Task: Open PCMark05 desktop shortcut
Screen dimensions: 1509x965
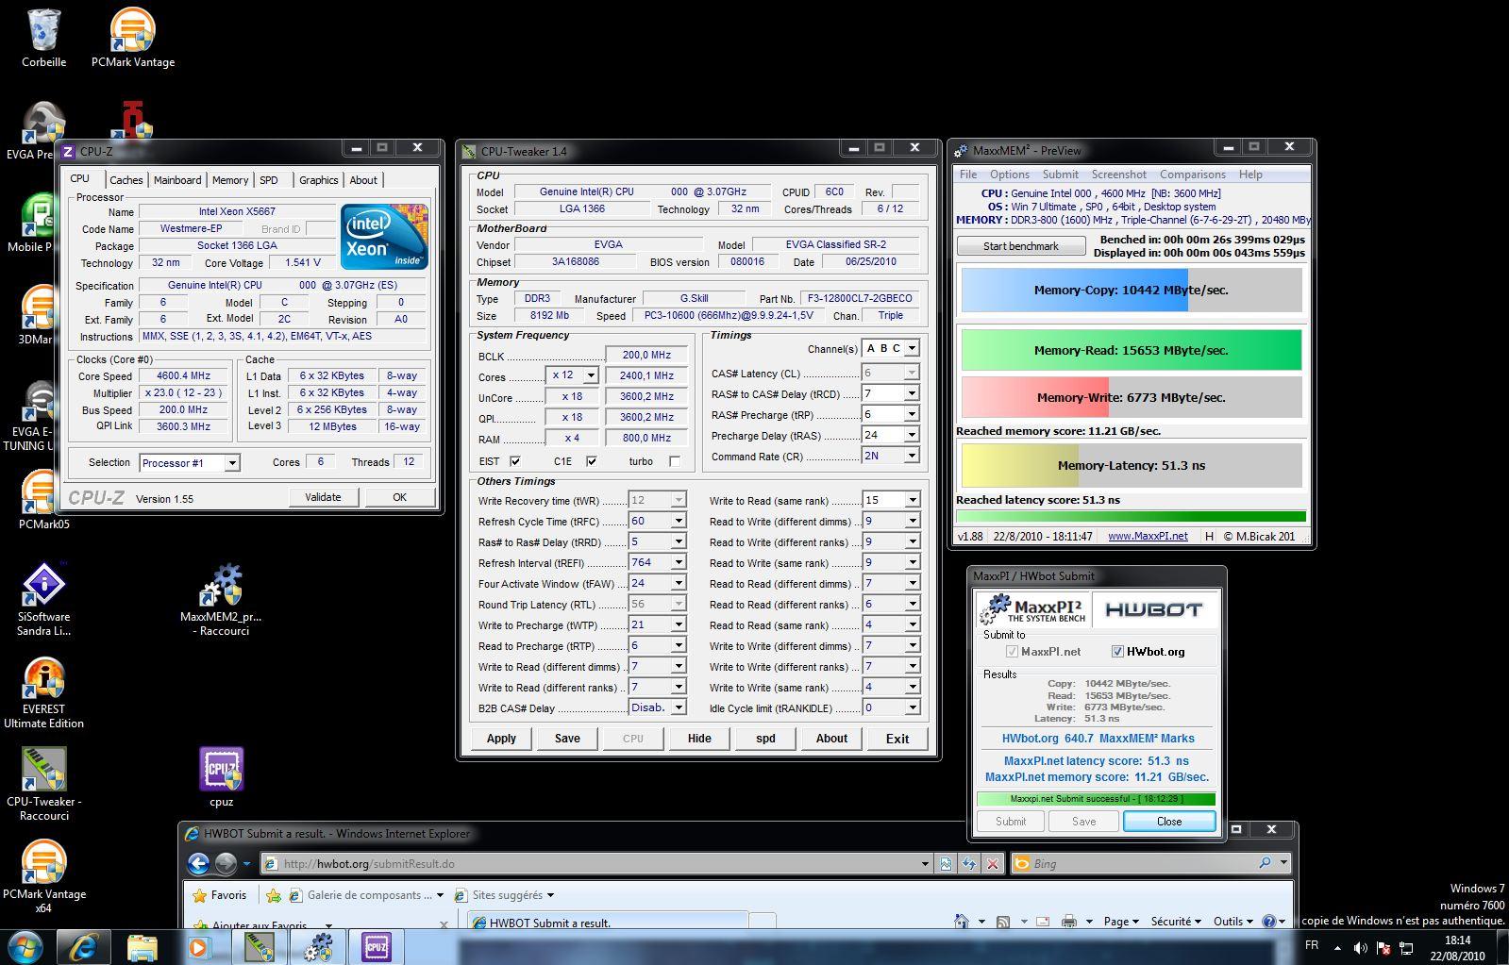Action: tap(43, 499)
